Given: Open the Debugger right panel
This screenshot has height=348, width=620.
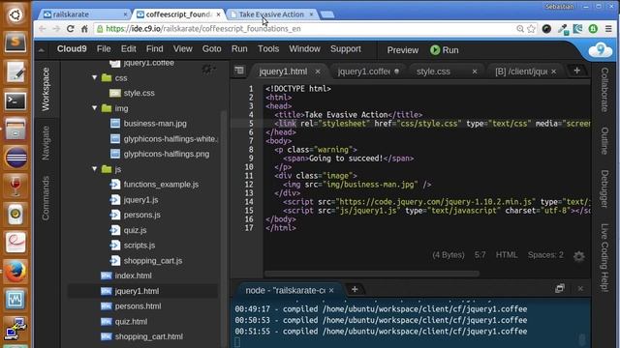Looking at the screenshot, I should (604, 188).
